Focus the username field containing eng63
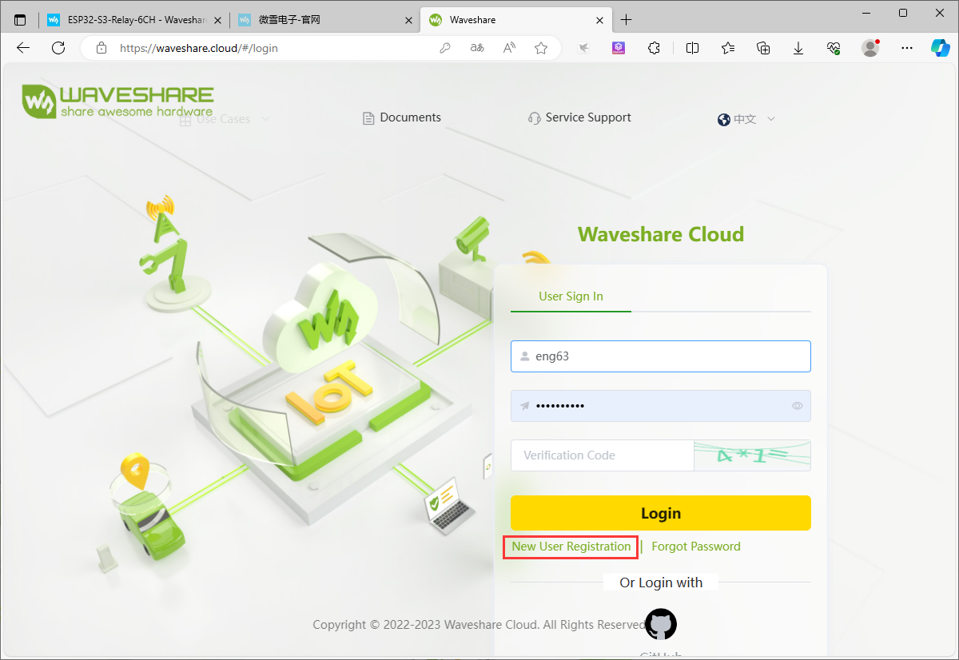The image size is (959, 660). click(x=661, y=356)
